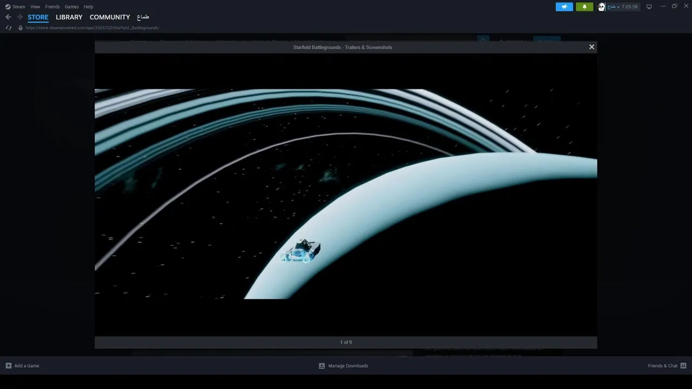Viewport: 692px width, 389px height.
Task: Click the back navigation arrow
Action: point(8,17)
